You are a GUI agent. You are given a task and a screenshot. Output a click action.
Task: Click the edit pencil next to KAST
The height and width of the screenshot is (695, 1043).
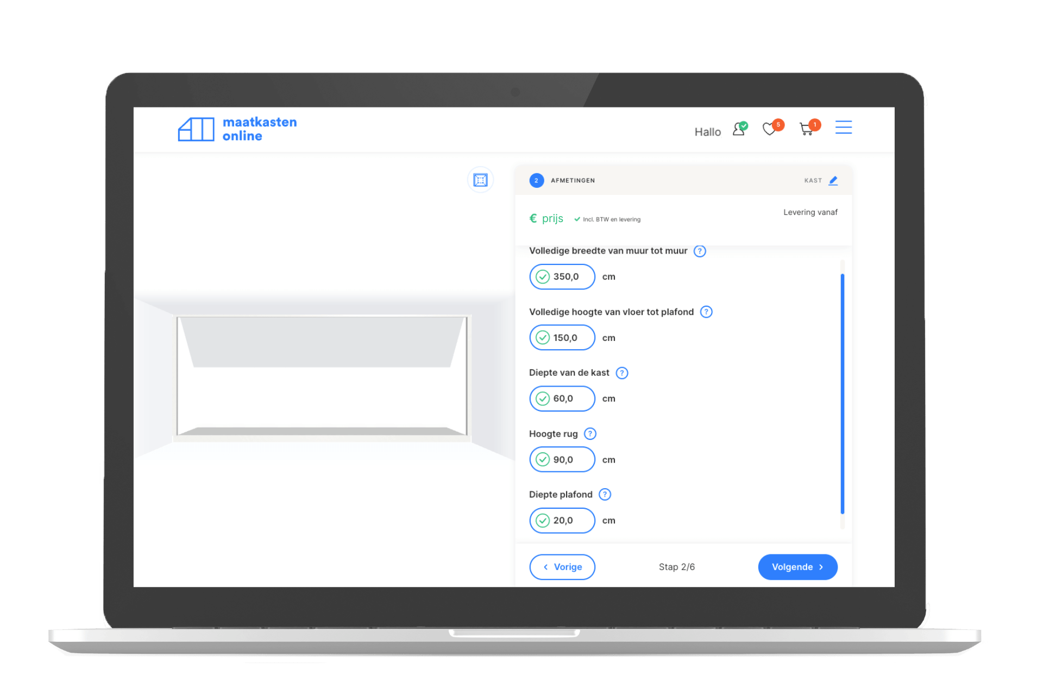point(833,180)
